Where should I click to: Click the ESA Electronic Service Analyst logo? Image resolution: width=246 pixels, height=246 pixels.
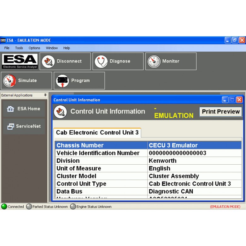pos(20,61)
